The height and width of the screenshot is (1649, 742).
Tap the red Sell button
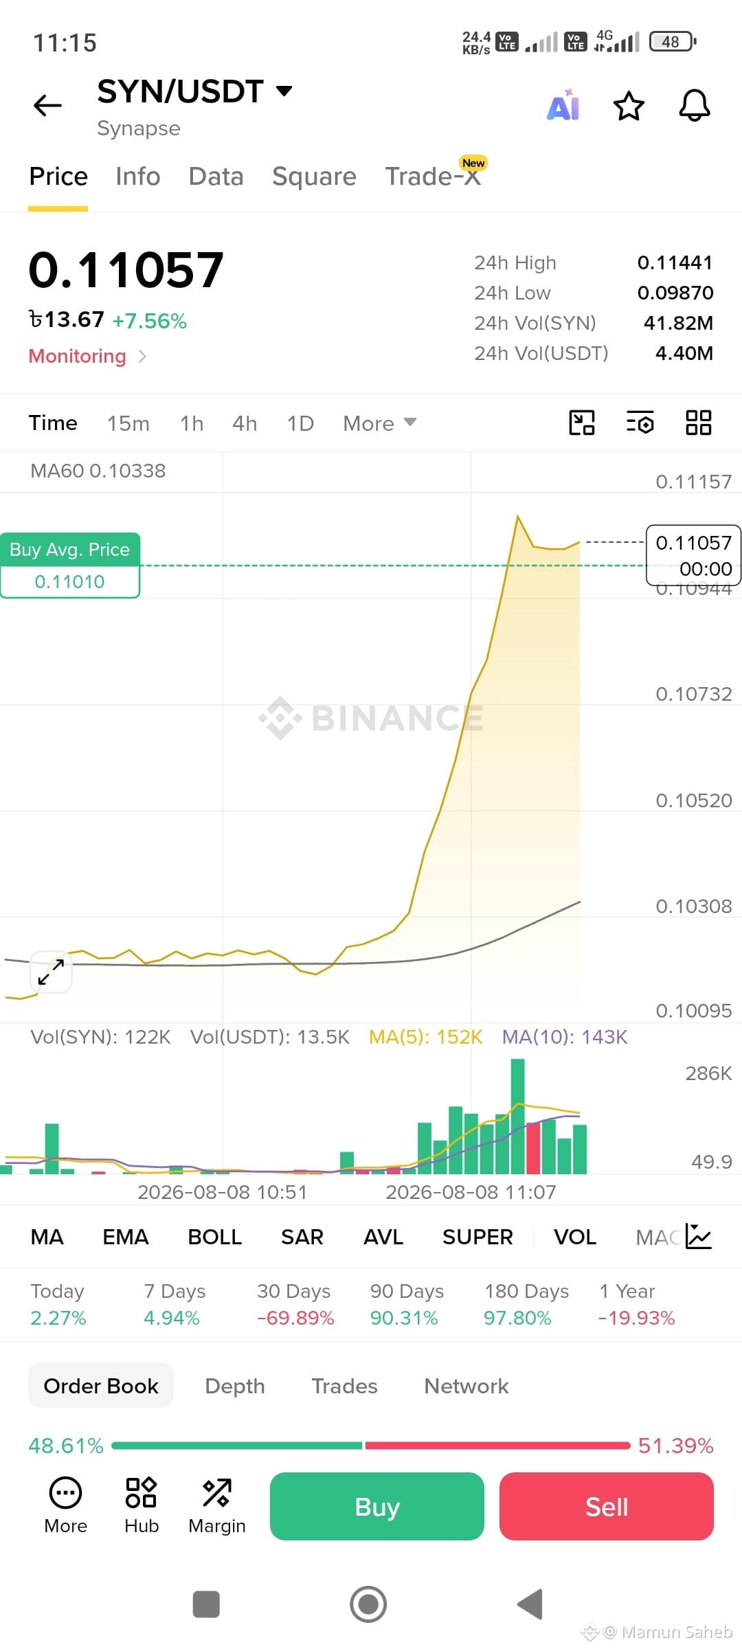point(607,1506)
